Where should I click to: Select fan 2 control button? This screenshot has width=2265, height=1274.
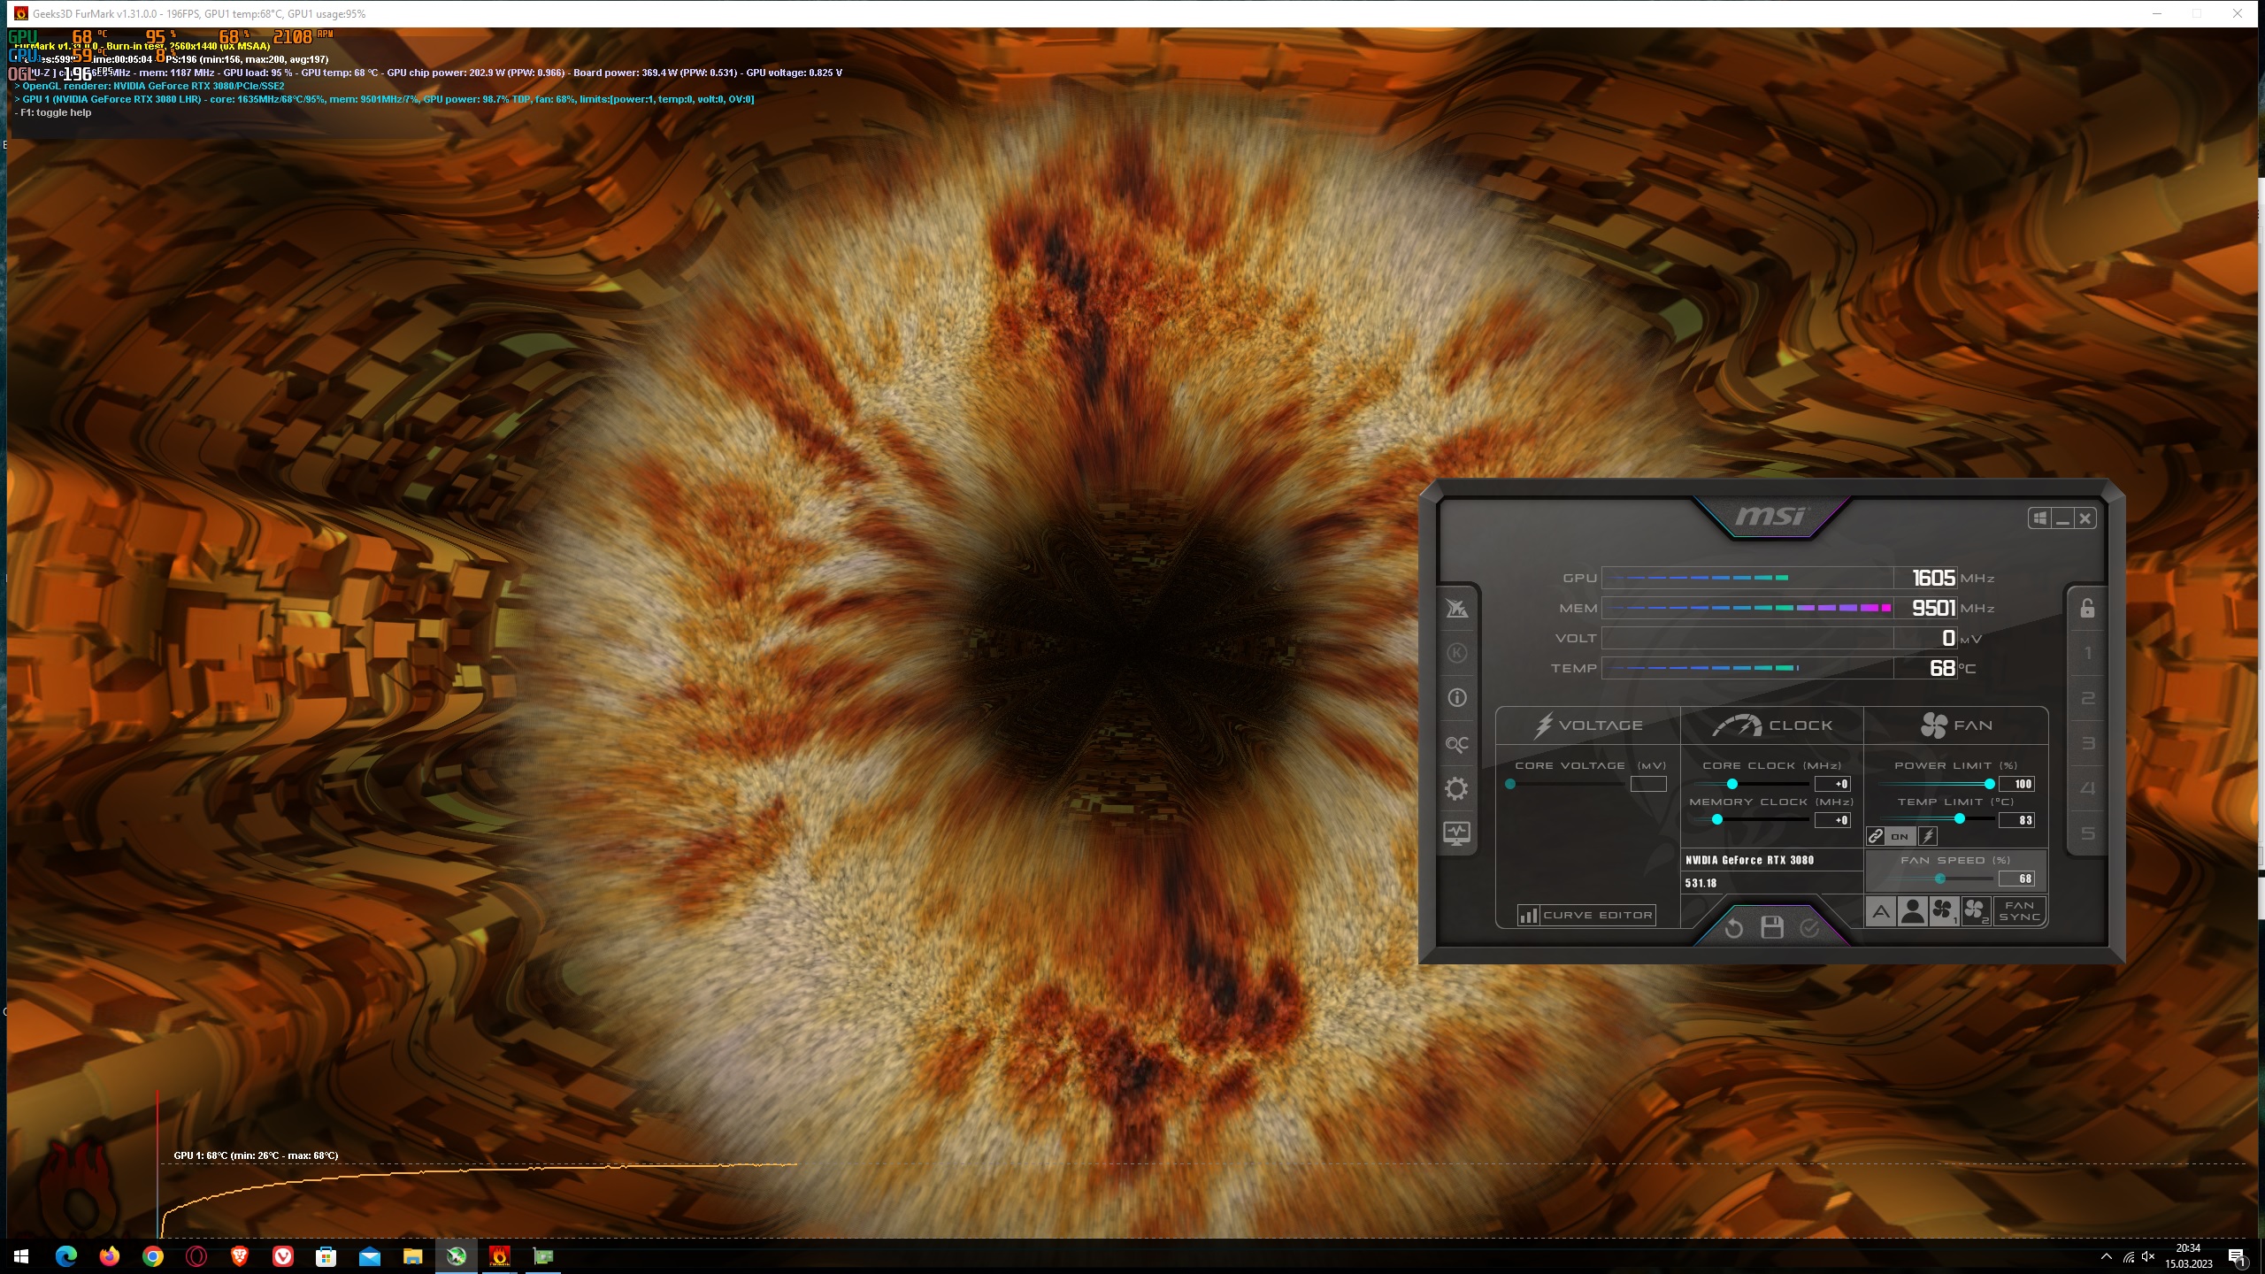[x=1976, y=911]
